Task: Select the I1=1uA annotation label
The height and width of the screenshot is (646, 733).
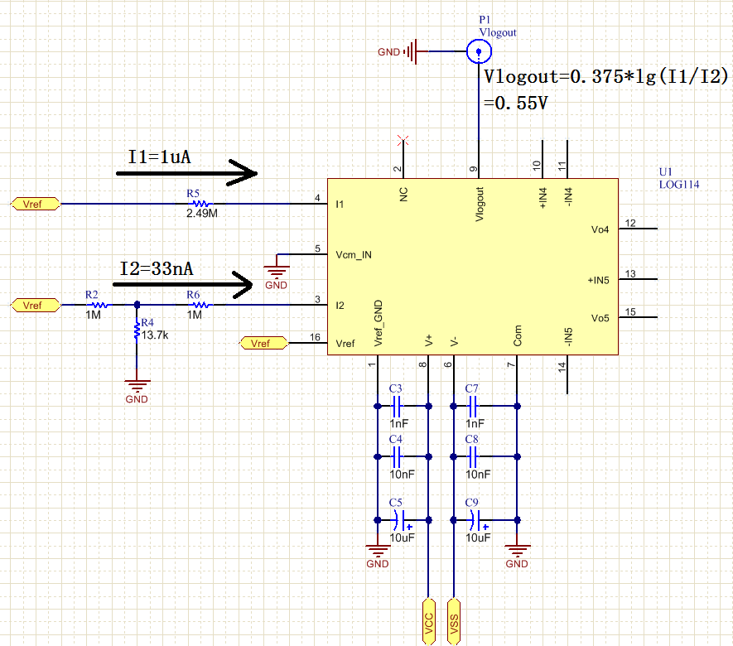Action: [159, 157]
